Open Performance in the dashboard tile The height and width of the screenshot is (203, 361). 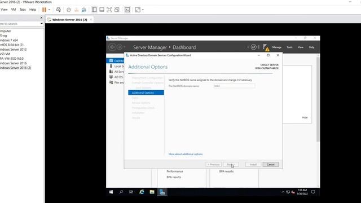click(x=175, y=171)
